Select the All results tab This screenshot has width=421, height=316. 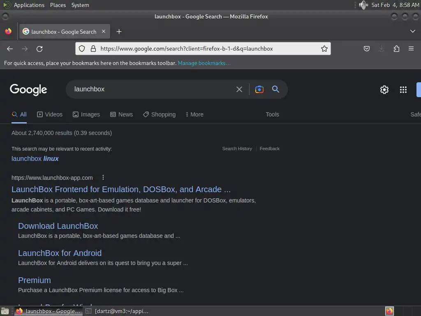point(19,114)
